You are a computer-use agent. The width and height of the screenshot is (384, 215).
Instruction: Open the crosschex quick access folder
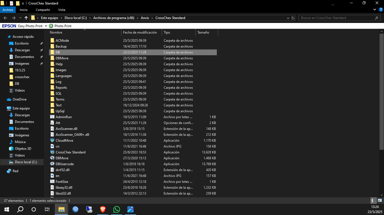coord(22,77)
